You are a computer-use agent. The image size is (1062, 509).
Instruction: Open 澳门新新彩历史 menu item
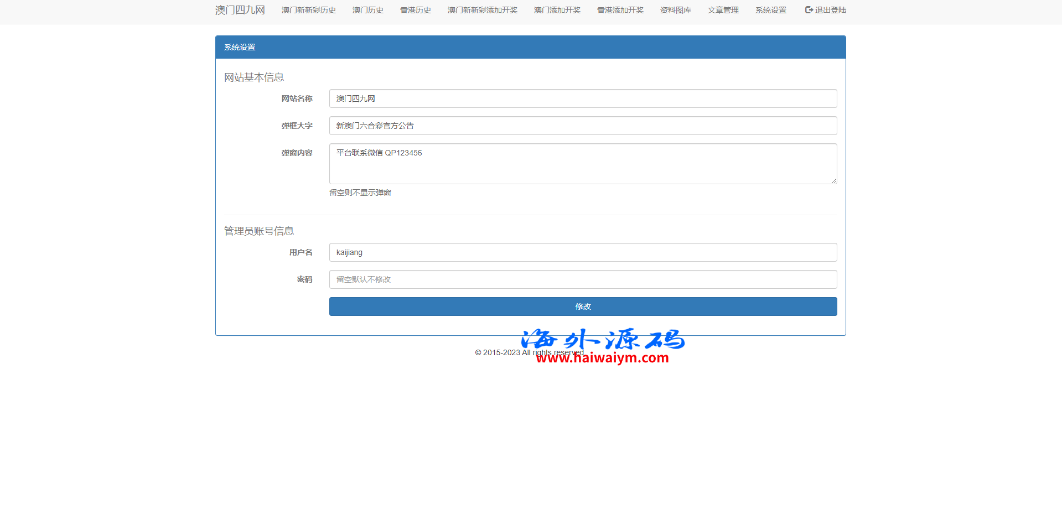tap(308, 10)
